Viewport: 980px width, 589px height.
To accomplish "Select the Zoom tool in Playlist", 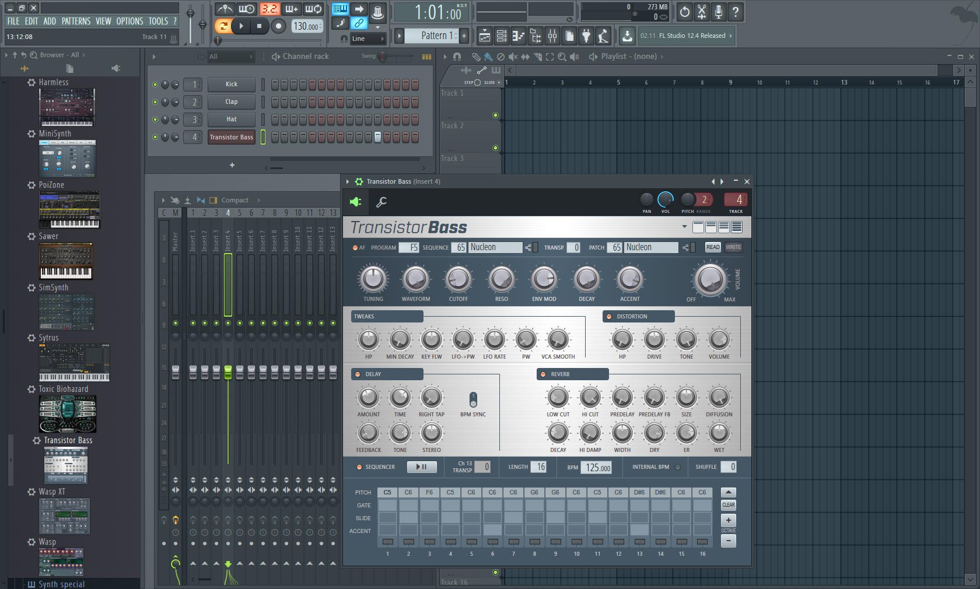I will pos(562,57).
